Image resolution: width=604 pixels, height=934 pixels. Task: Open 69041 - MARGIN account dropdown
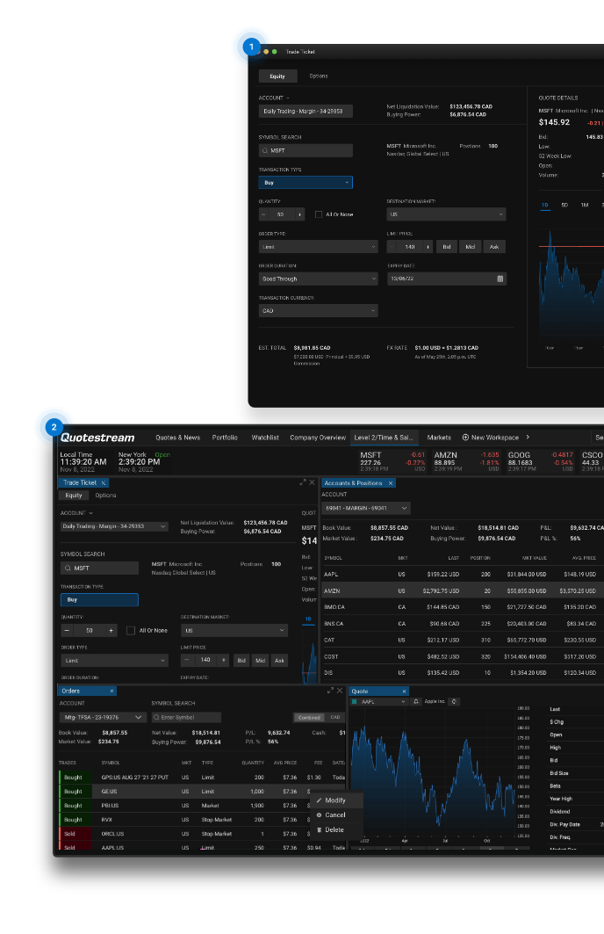[x=366, y=508]
